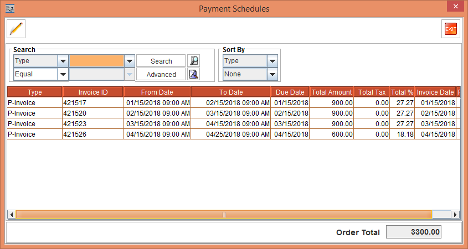Open the orange search value dropdown
This screenshot has width=468, height=249.
point(130,61)
